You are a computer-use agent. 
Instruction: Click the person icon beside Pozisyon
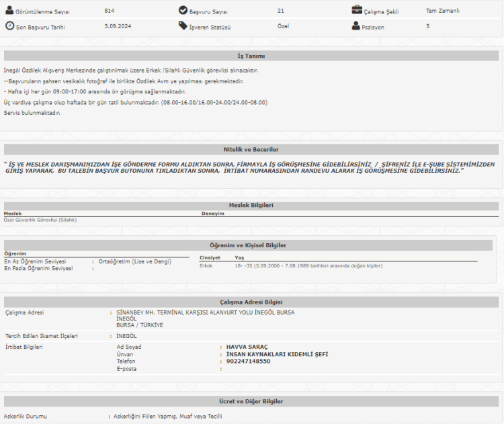pyautogui.click(x=357, y=26)
